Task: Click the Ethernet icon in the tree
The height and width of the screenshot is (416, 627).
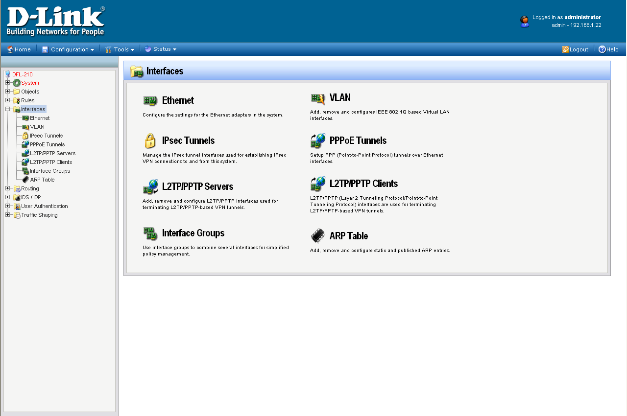Action: (25, 118)
